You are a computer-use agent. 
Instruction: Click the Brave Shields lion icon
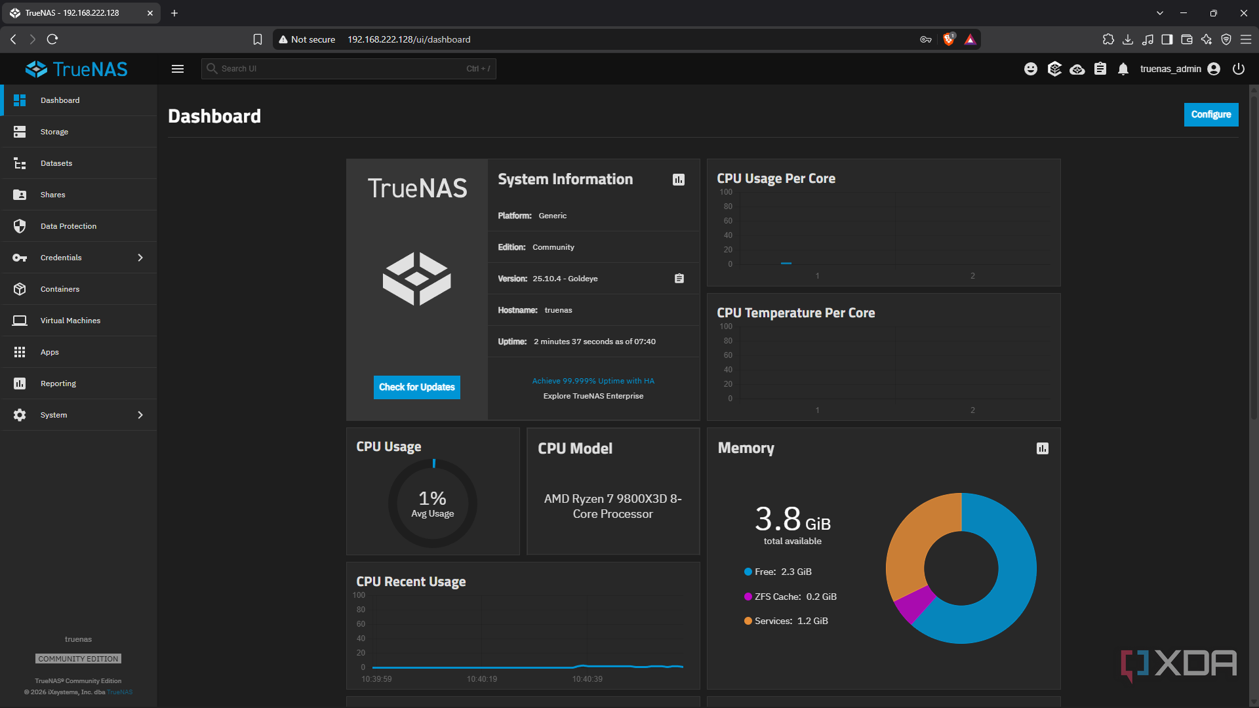click(949, 39)
